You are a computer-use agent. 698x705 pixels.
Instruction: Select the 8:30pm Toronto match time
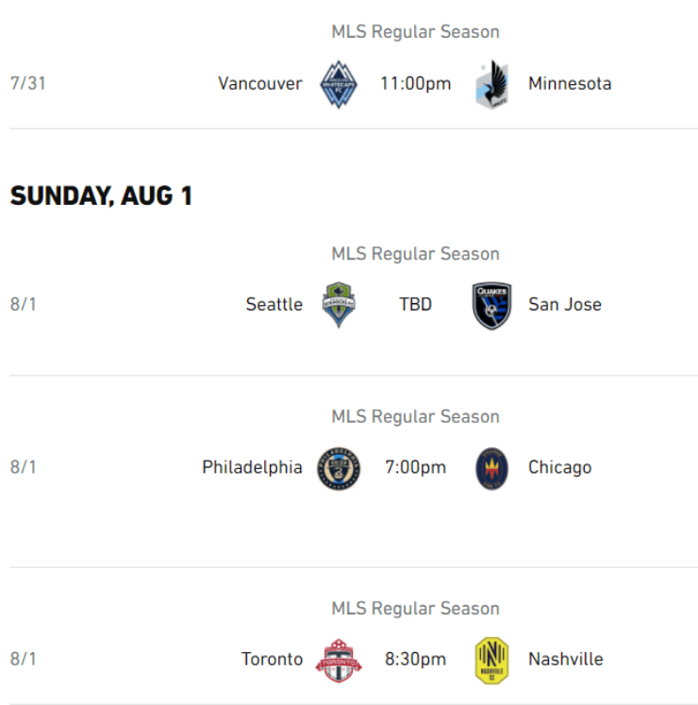pos(416,660)
